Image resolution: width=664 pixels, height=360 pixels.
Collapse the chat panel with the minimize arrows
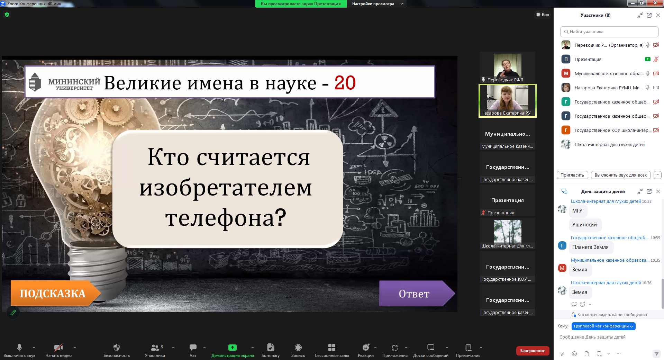(640, 191)
